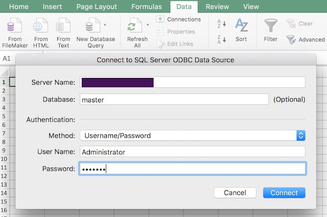Select row header 5
Screen dimensions: 327x217
click(x=4, y=116)
